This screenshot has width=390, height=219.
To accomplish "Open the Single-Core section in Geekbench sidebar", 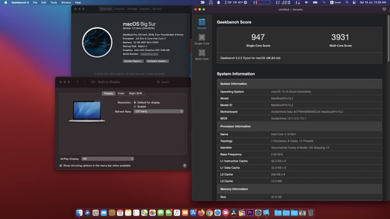I will click(202, 39).
